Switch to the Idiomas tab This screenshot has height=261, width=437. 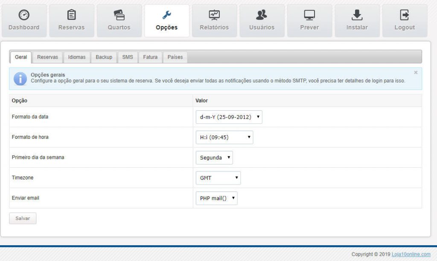77,57
